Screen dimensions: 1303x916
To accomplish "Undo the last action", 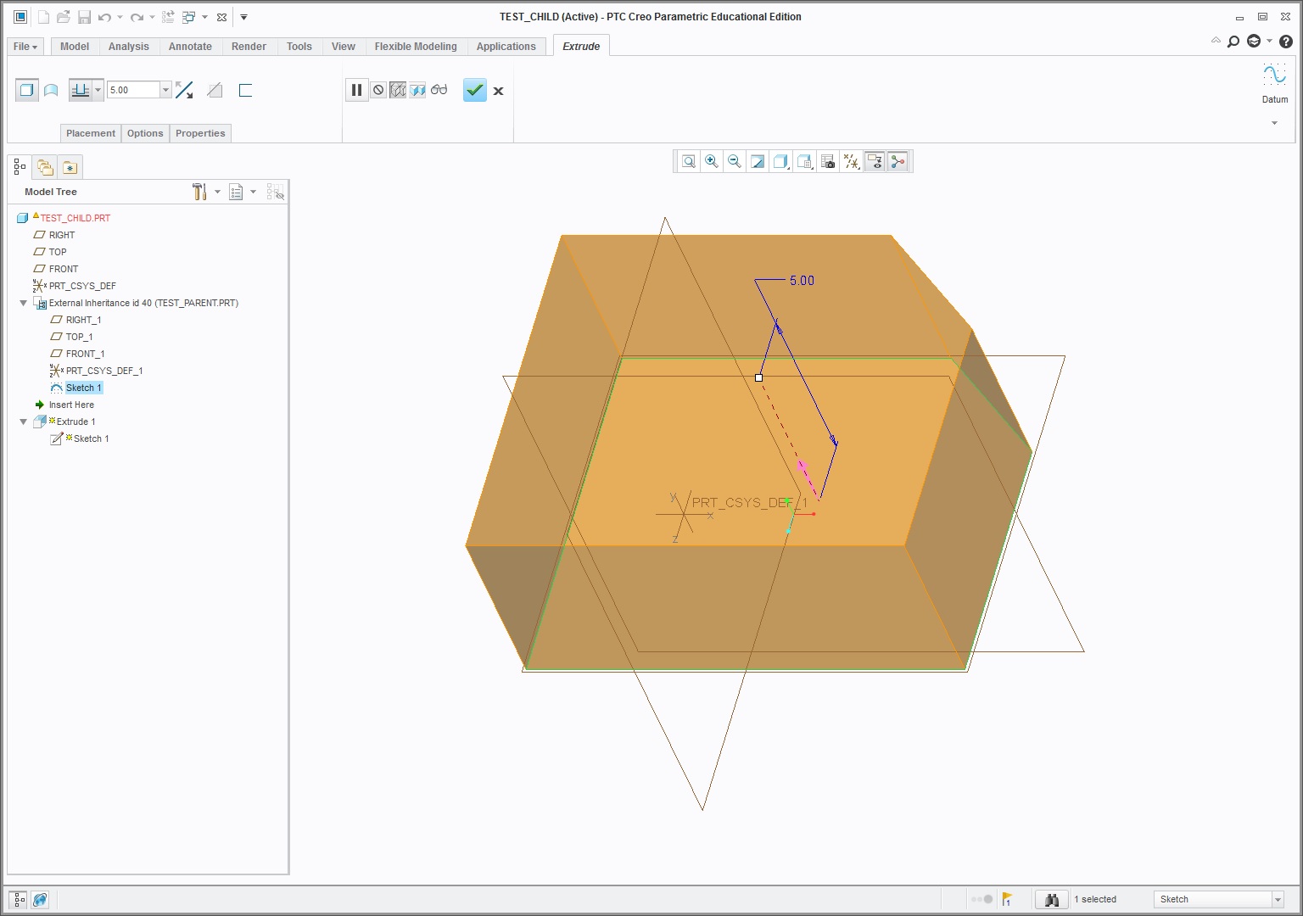I will pyautogui.click(x=104, y=17).
